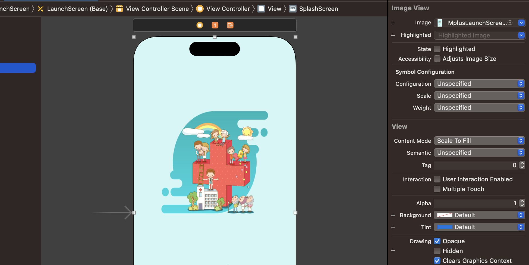
Task: Click the top-left selection handle
Action: click(x=134, y=37)
